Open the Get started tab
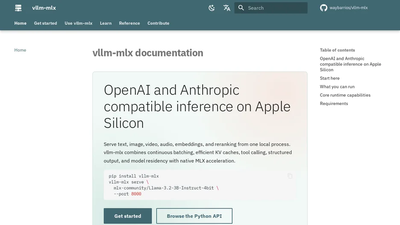The width and height of the screenshot is (400, 225). [x=45, y=23]
